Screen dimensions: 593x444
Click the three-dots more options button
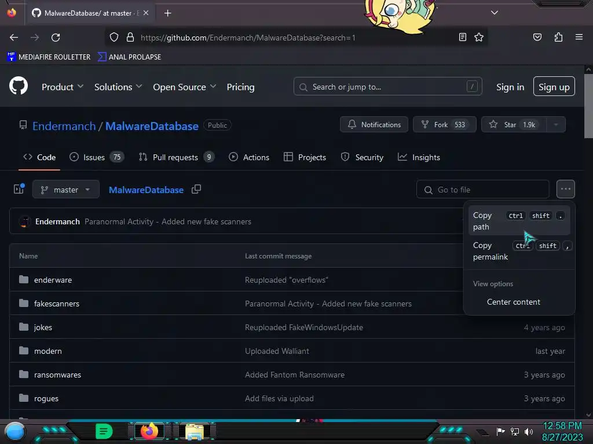tap(565, 189)
